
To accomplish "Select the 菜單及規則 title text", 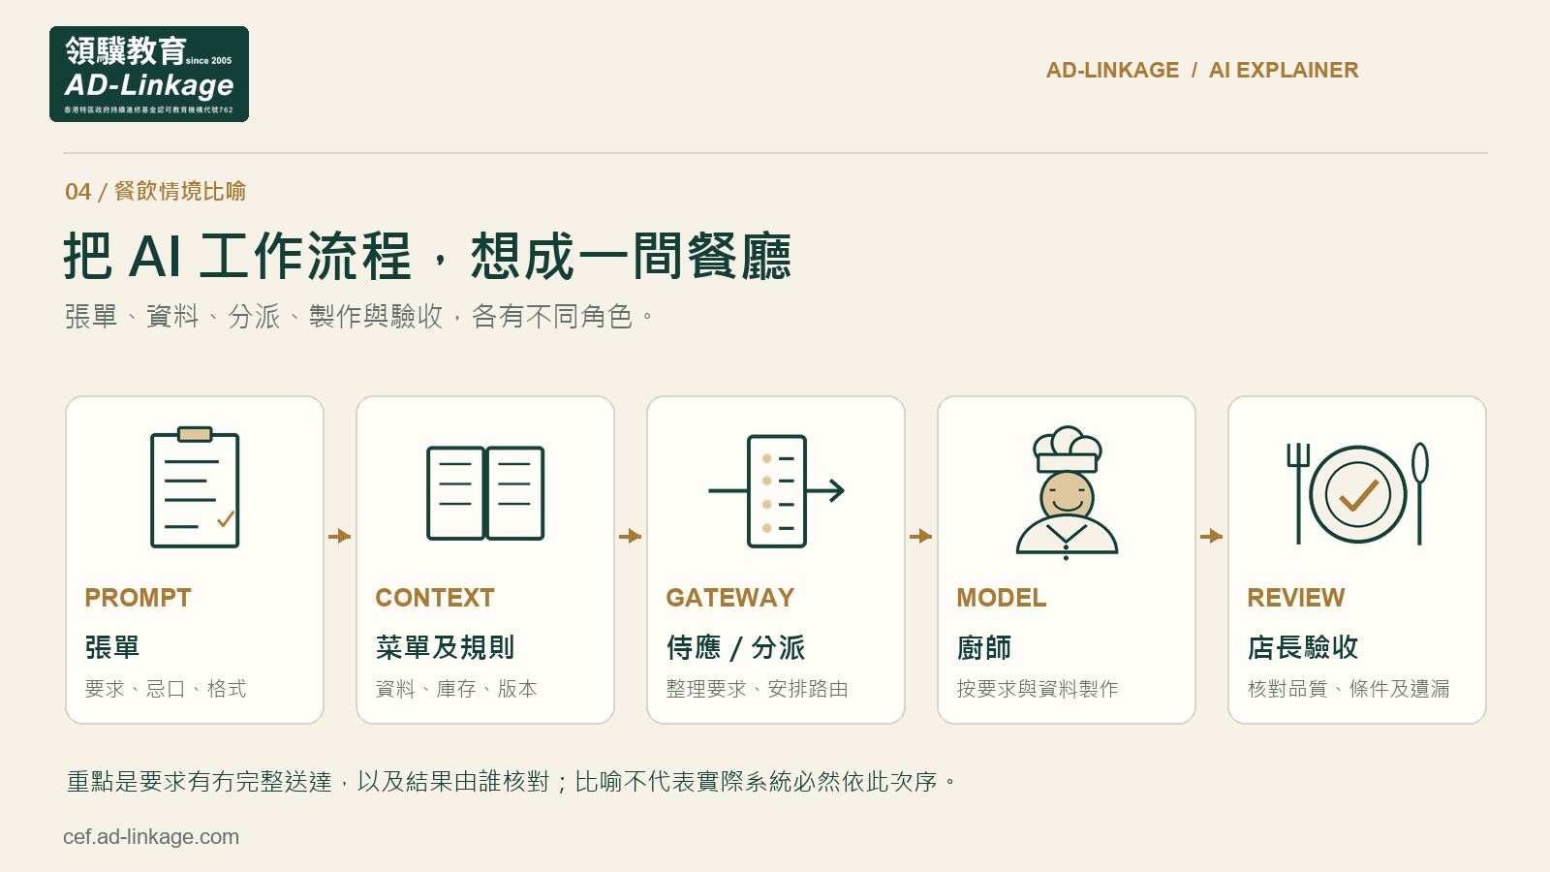I will pos(445,647).
